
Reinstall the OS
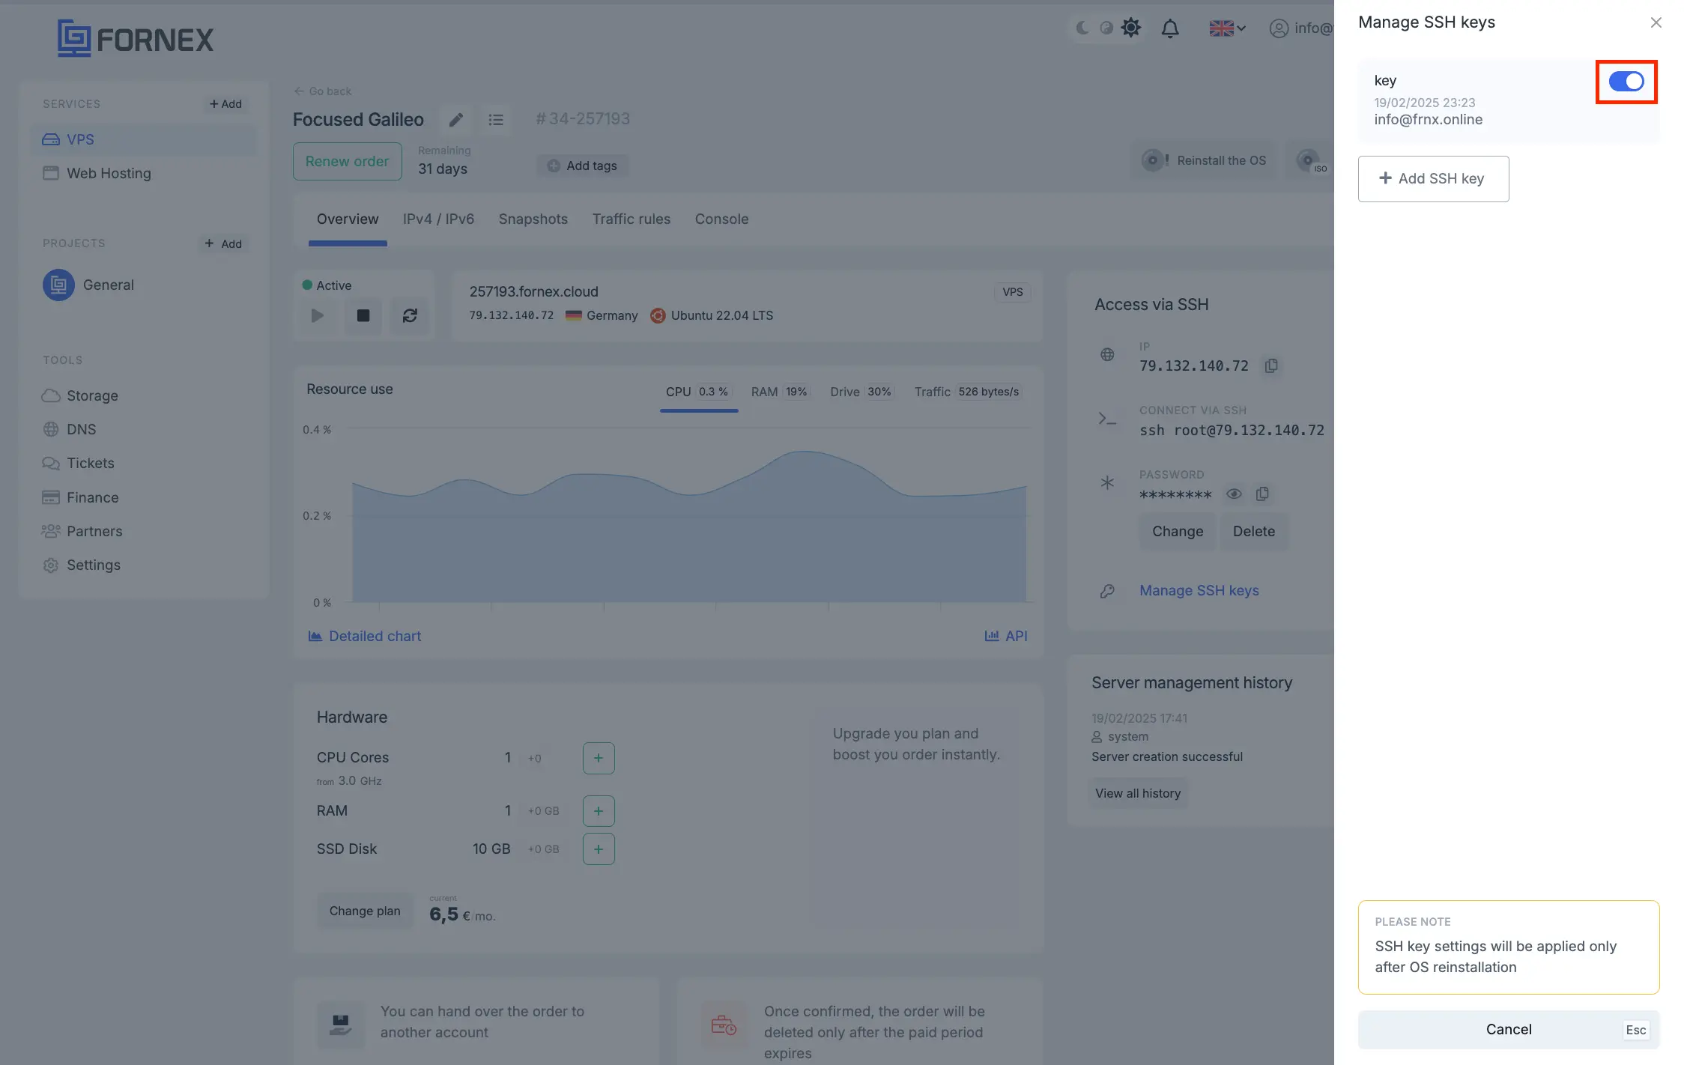click(1204, 160)
